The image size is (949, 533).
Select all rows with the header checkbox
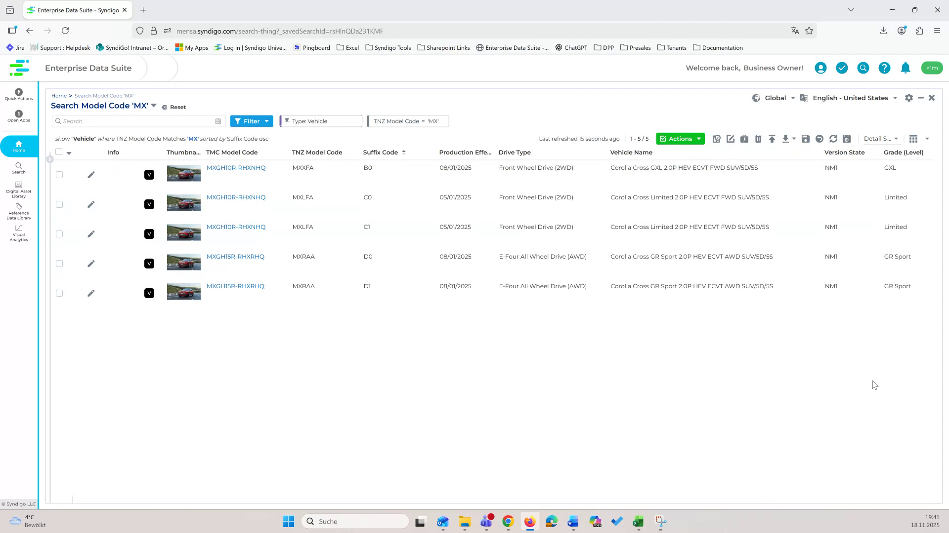pos(59,152)
